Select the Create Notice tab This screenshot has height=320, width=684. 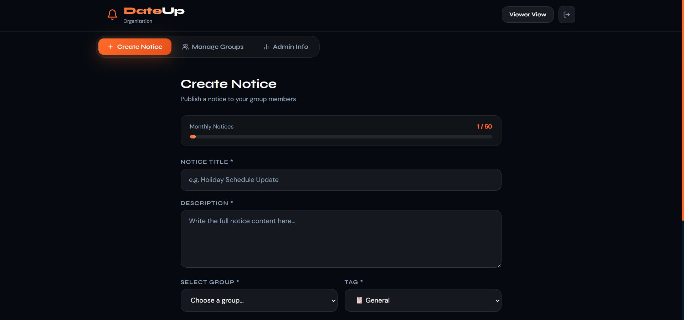135,47
